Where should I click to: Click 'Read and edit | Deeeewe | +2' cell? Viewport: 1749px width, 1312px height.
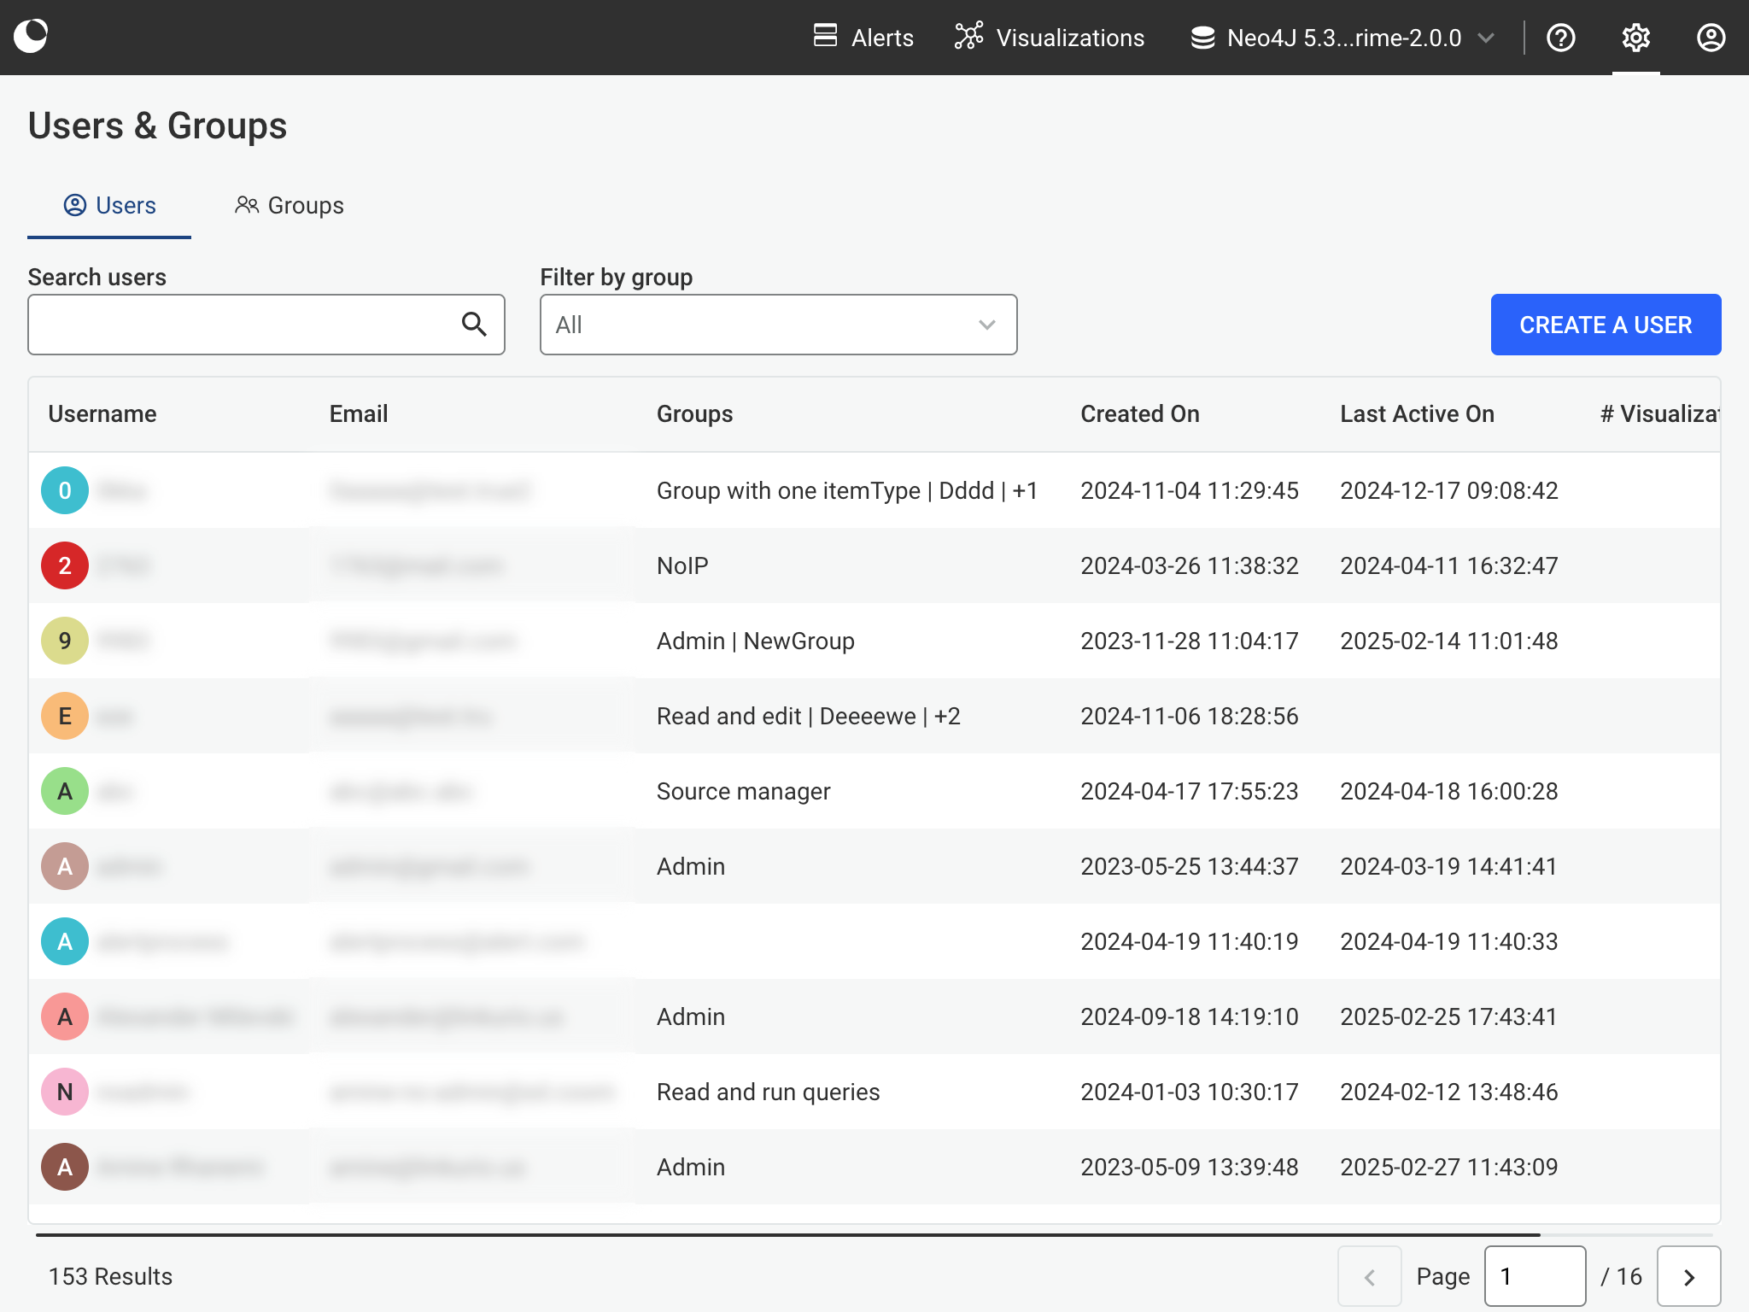click(809, 716)
